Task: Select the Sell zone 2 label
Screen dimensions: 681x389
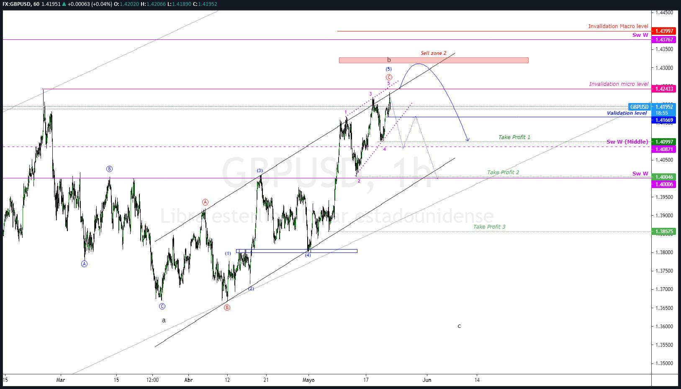Action: (434, 53)
